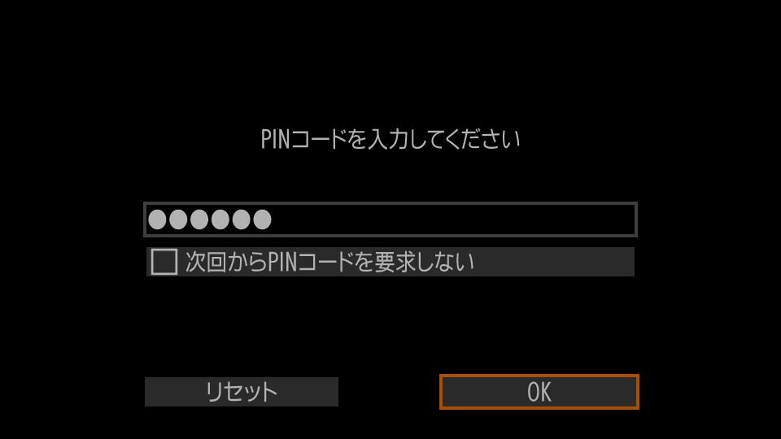
Task: Focus the PIN code input field
Action: (390, 219)
